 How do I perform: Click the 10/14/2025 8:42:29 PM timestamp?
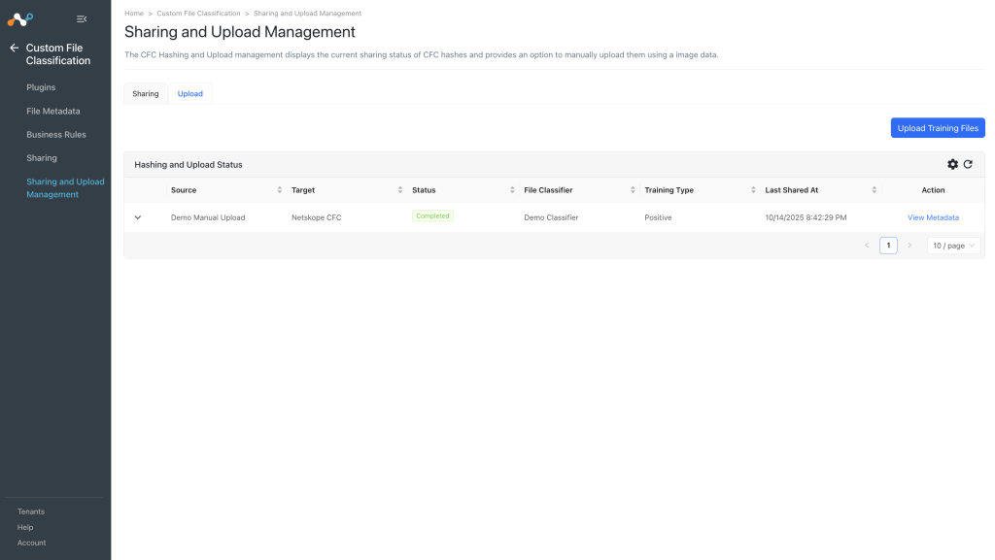806,217
